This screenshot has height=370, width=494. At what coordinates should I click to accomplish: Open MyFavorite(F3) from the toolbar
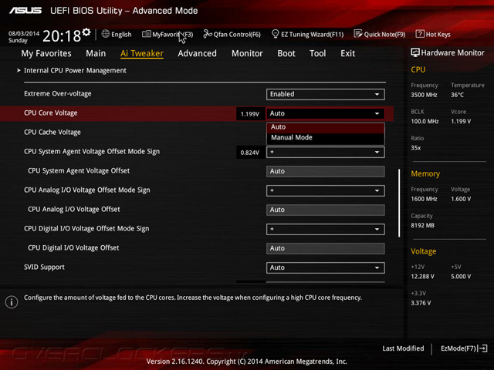coord(167,34)
